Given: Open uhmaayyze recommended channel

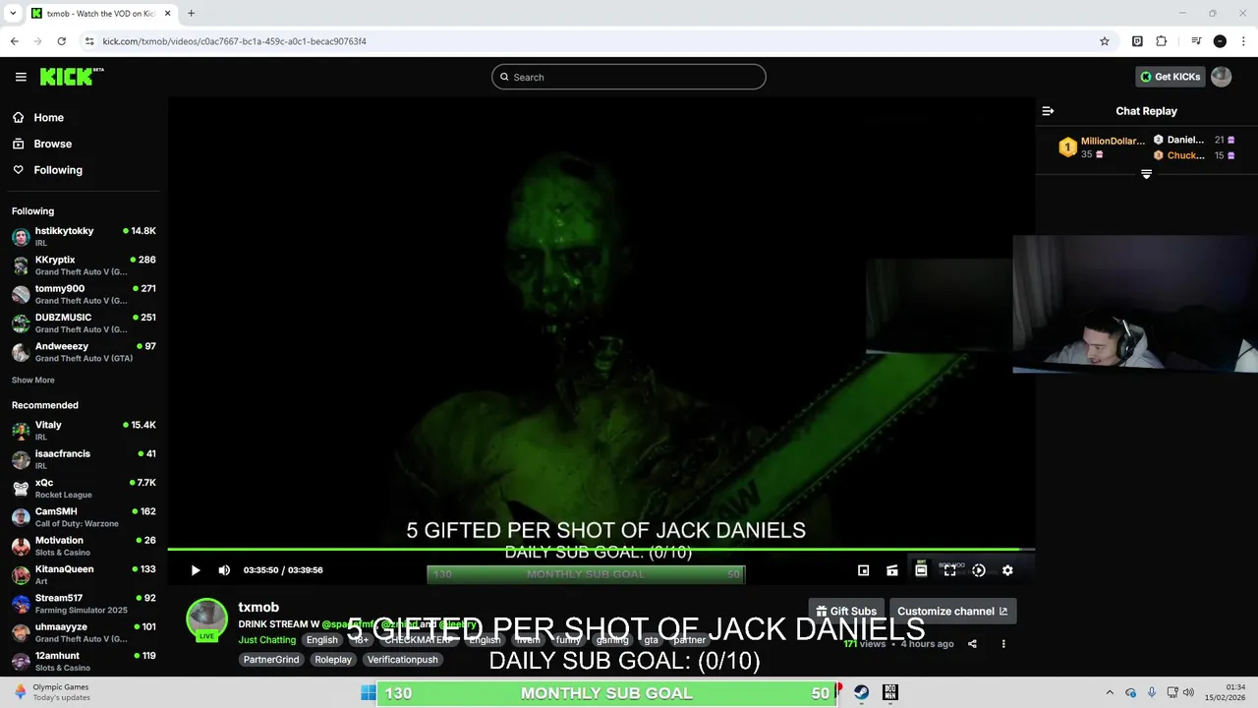Looking at the screenshot, I should tap(84, 632).
